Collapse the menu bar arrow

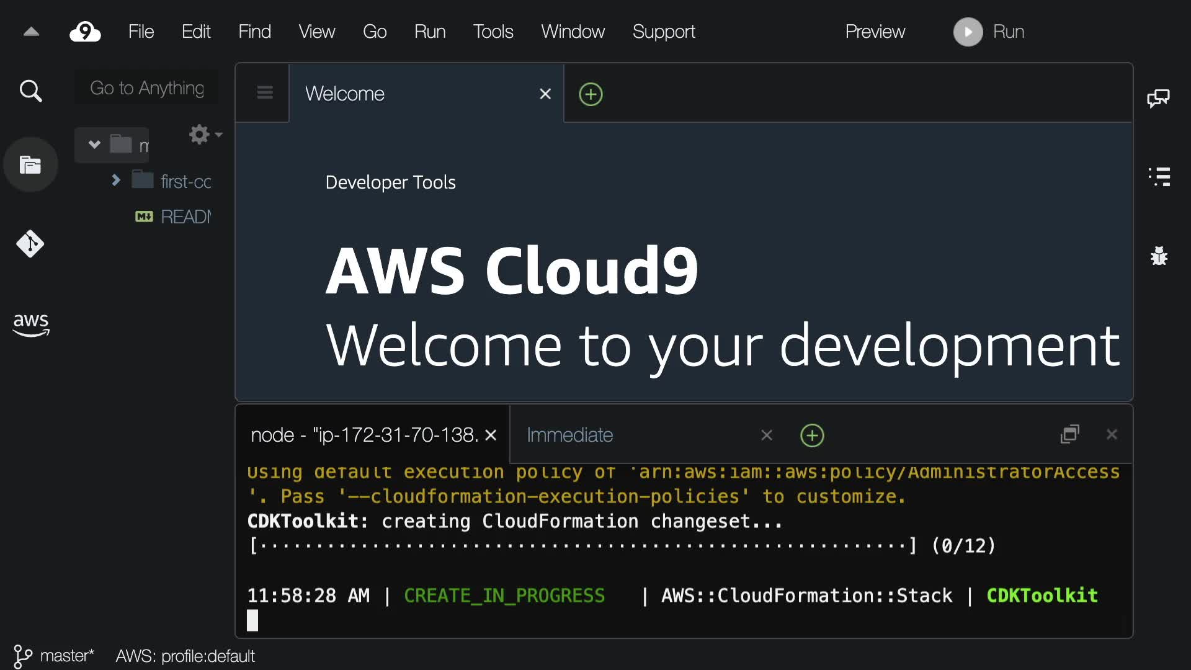(31, 32)
